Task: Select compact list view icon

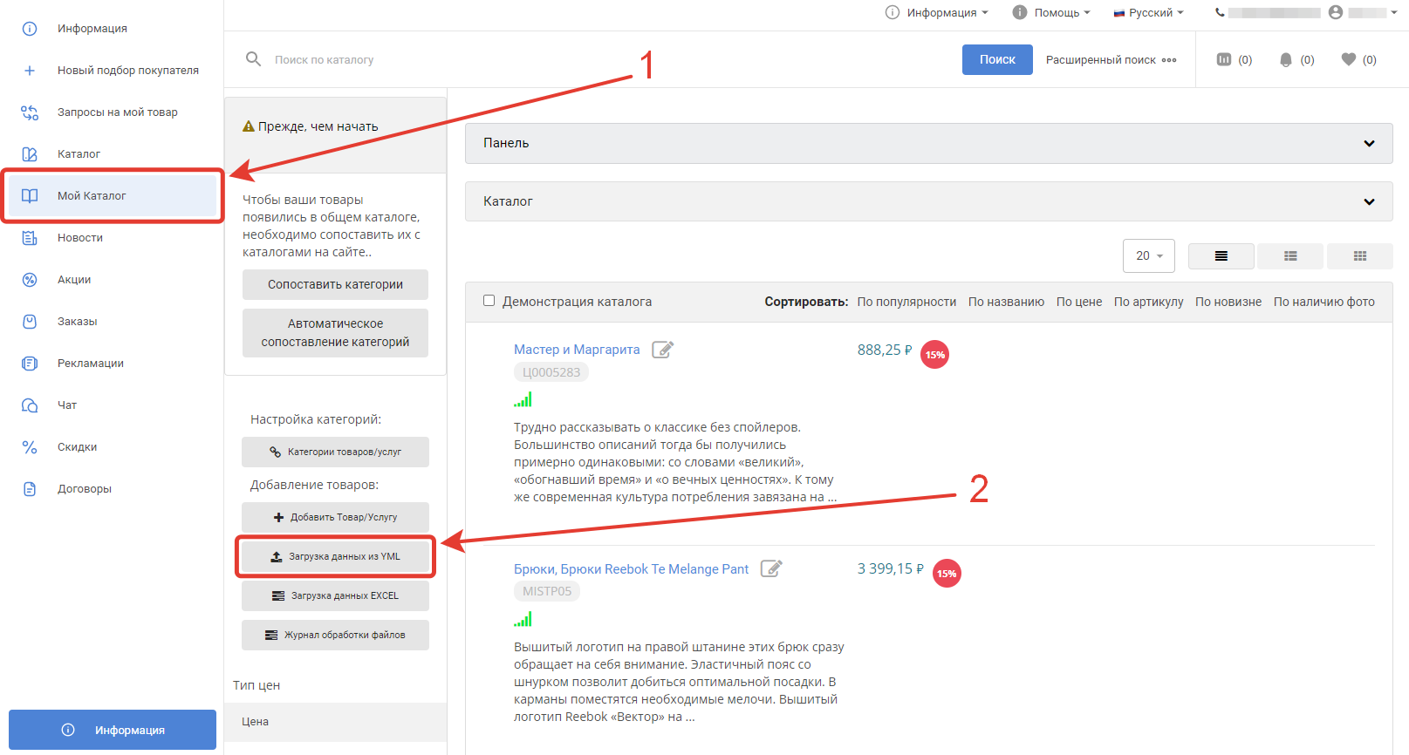Action: tap(1289, 256)
